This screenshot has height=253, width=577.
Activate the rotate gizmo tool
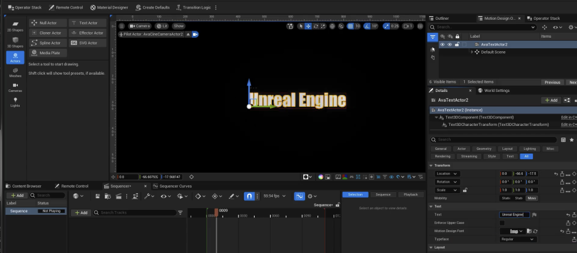pyautogui.click(x=316, y=26)
